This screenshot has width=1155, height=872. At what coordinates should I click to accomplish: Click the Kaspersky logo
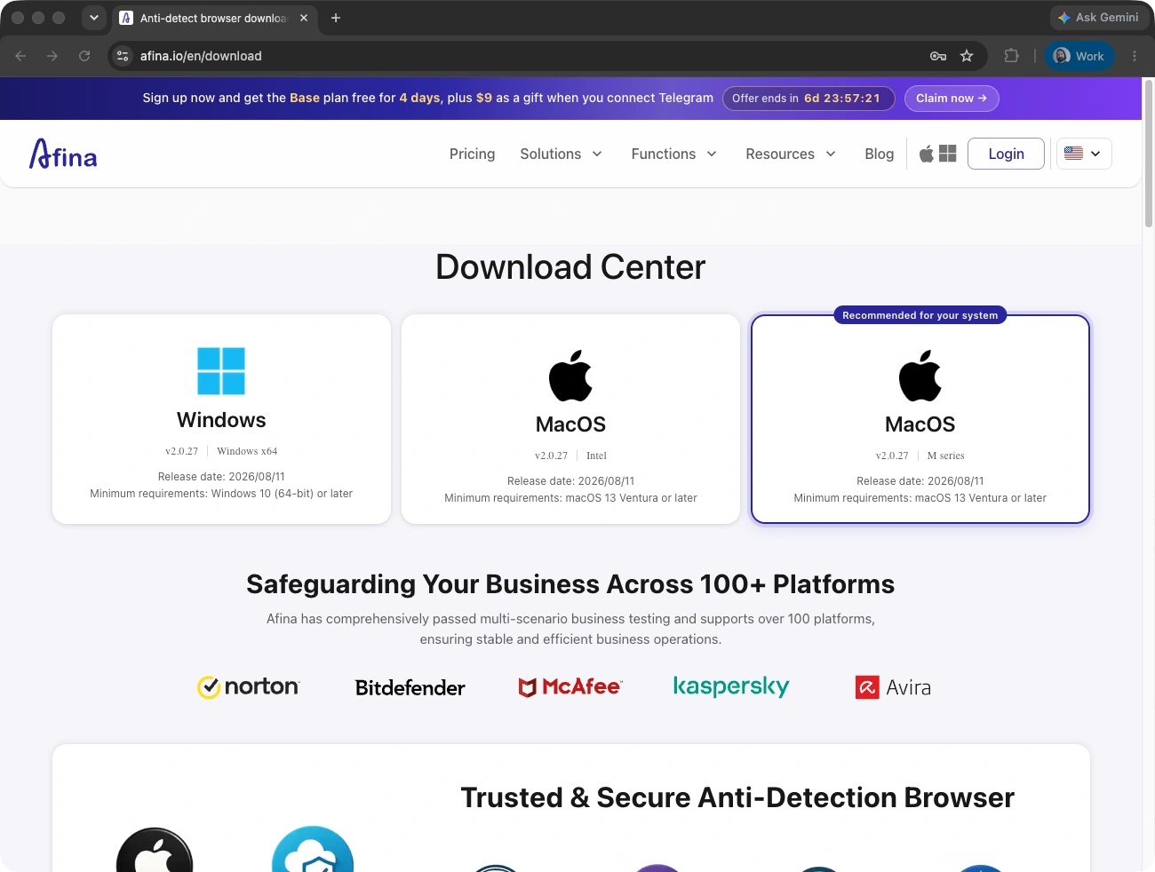click(x=731, y=686)
